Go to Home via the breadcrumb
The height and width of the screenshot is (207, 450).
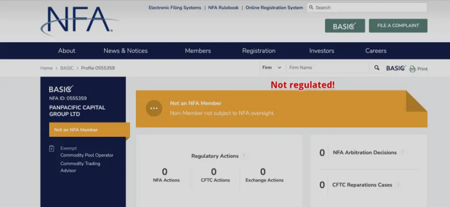pyautogui.click(x=46, y=68)
